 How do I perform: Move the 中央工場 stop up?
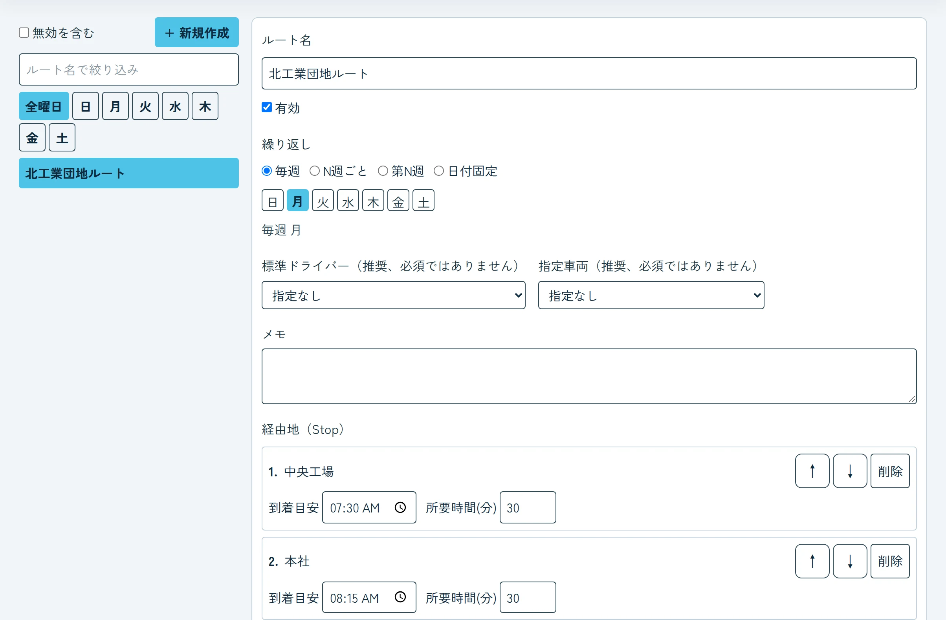pos(812,471)
